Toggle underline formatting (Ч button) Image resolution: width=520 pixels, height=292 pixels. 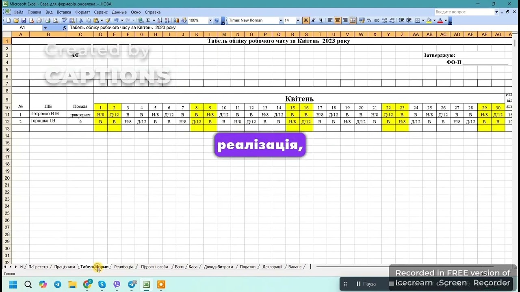[321, 20]
